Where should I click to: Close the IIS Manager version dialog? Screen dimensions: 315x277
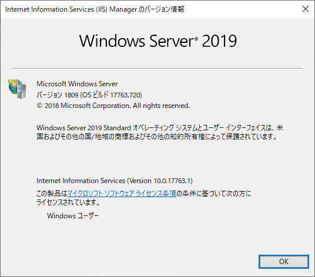(x=306, y=9)
